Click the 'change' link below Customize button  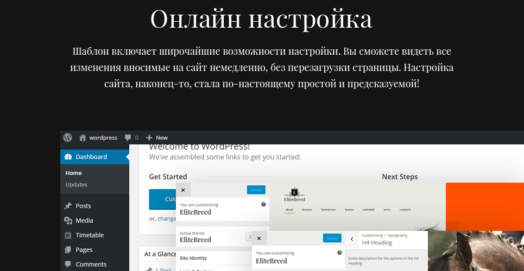point(167,218)
